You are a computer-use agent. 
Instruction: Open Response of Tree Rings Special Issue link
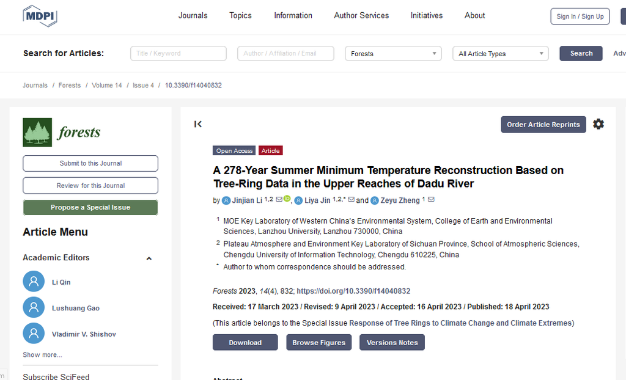[461, 323]
